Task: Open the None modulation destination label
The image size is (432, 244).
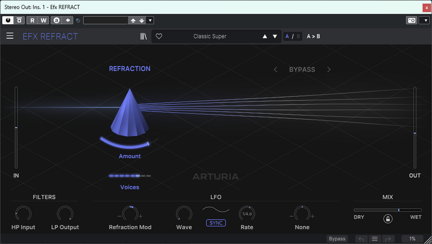Action: point(302,227)
